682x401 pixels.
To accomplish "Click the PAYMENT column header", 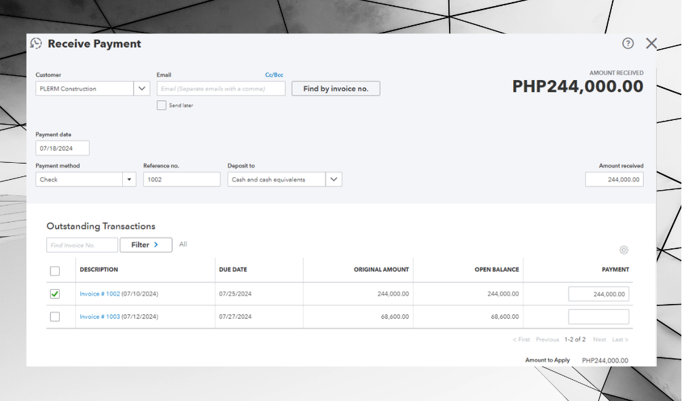I will coord(615,269).
